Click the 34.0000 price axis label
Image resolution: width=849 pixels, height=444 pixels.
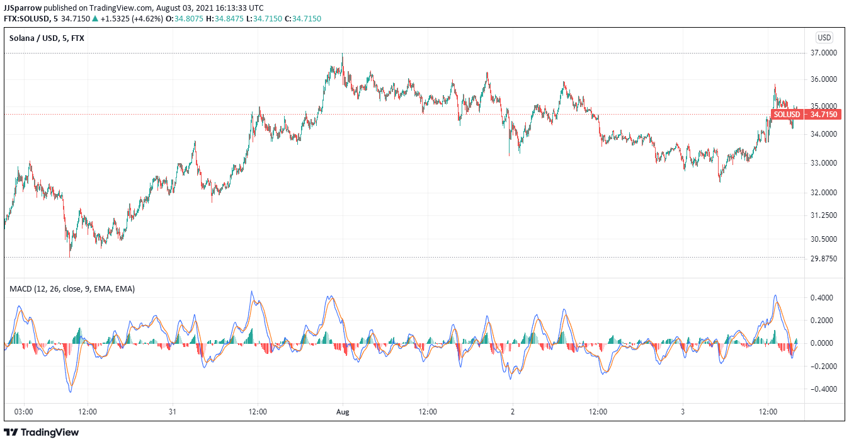(x=824, y=134)
